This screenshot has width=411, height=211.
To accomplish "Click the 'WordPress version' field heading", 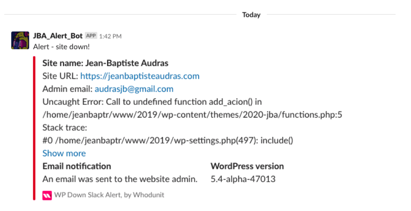I will (247, 166).
